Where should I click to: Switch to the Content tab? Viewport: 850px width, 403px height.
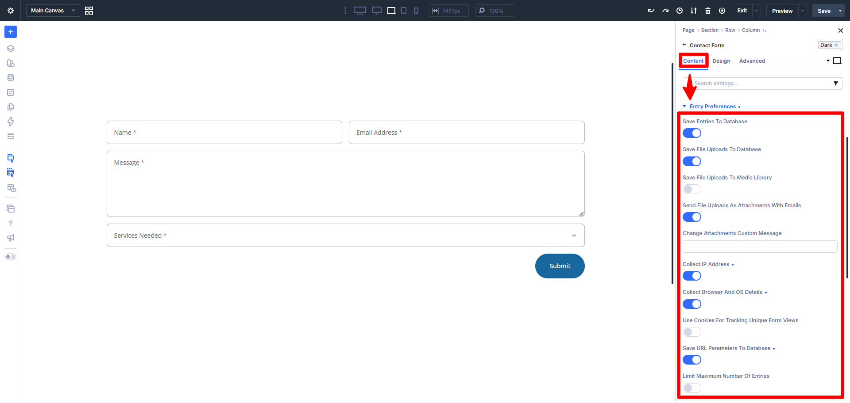(693, 61)
